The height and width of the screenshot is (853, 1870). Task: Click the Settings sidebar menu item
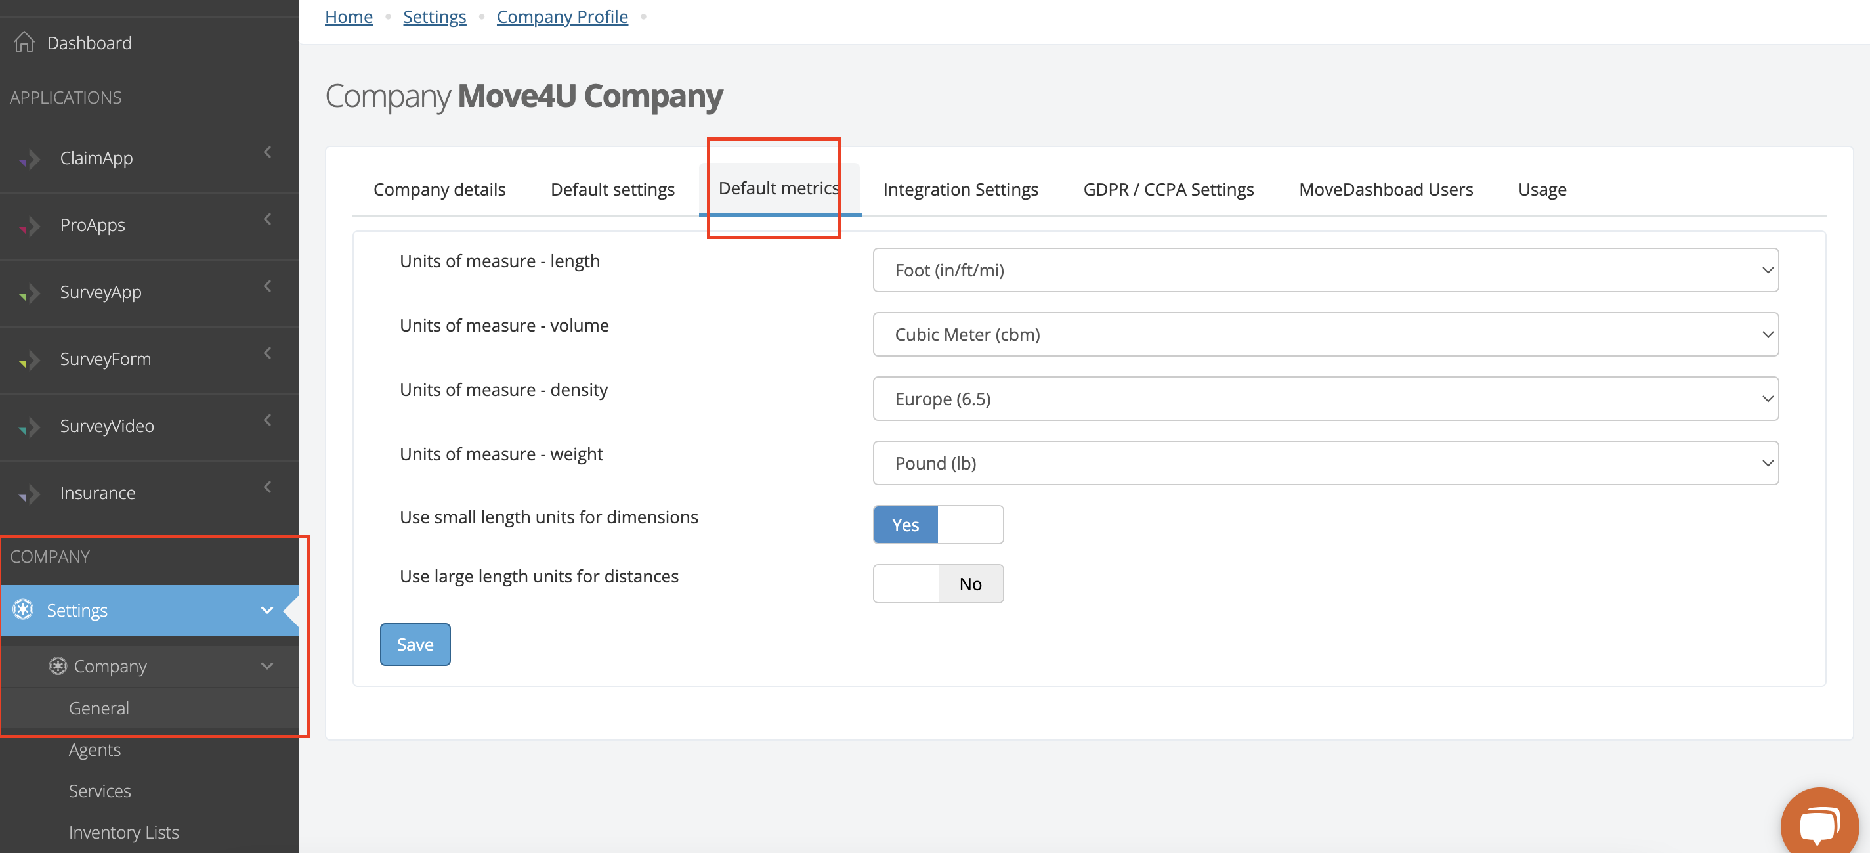click(150, 610)
